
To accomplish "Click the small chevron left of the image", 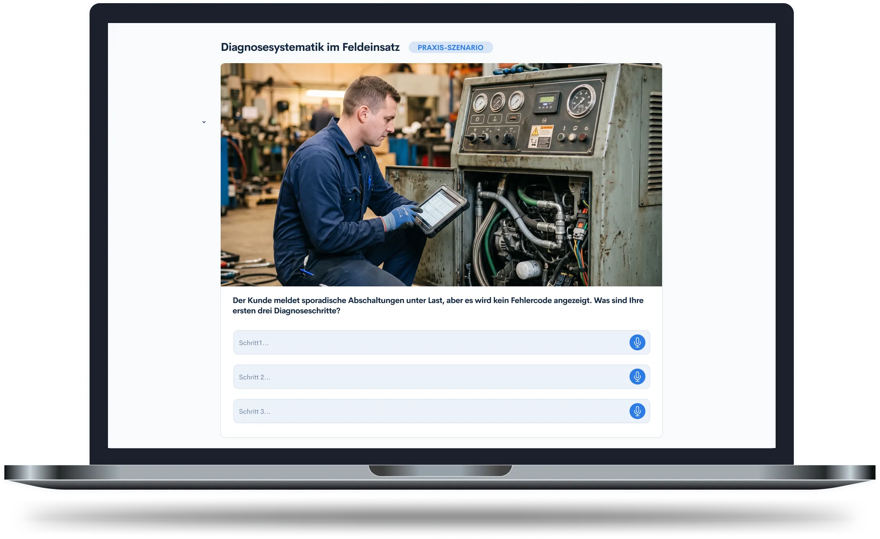I will tap(204, 122).
